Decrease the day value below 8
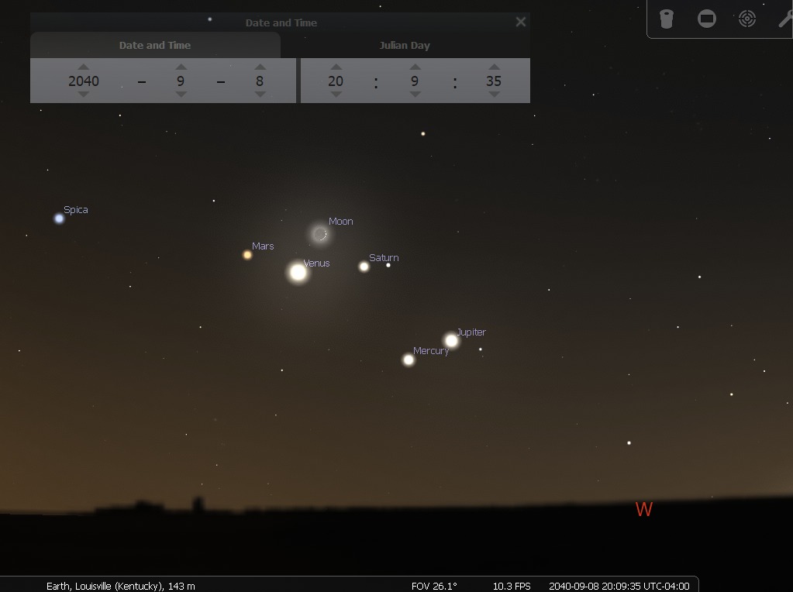 point(260,94)
